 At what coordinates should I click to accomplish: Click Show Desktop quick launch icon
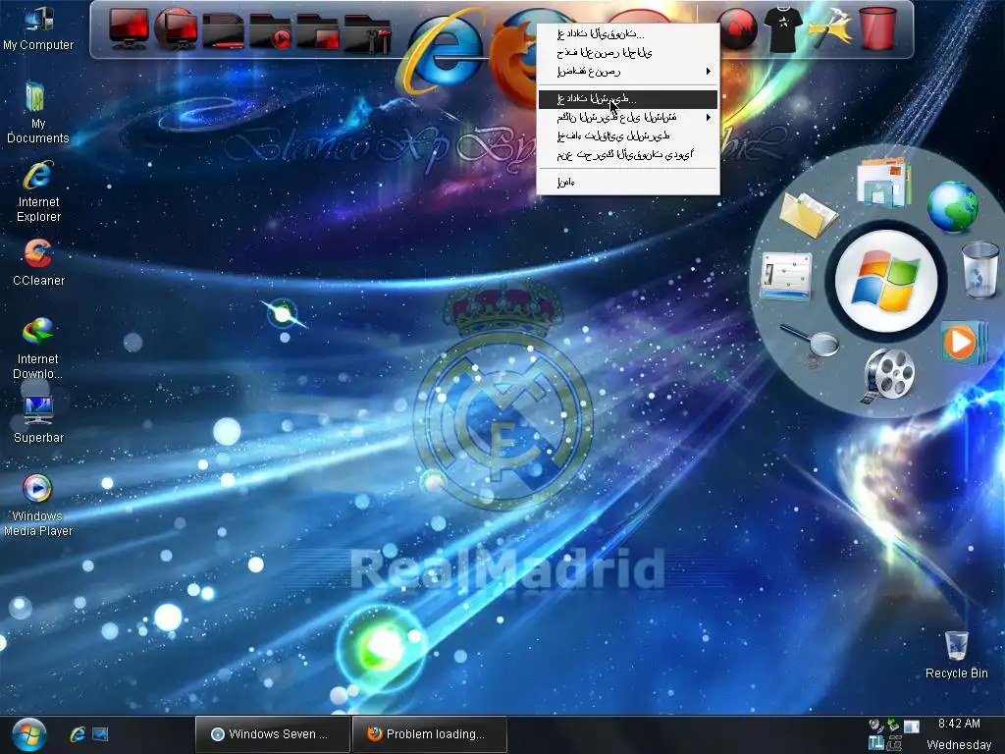[x=100, y=734]
